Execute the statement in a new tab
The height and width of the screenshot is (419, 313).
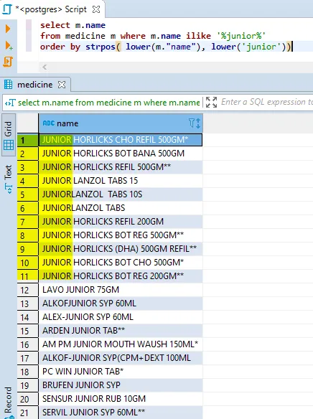pyautogui.click(x=9, y=46)
